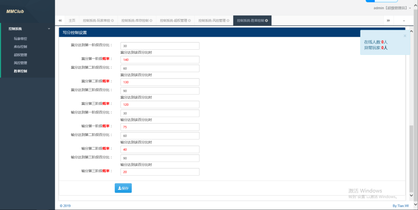Open 玩家单控 in the sidebar
Image resolution: width=418 pixels, height=210 pixels.
[x=20, y=39]
